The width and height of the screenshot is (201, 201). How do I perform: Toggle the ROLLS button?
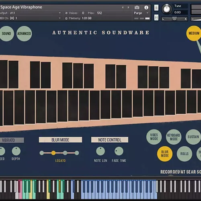pos(185,154)
